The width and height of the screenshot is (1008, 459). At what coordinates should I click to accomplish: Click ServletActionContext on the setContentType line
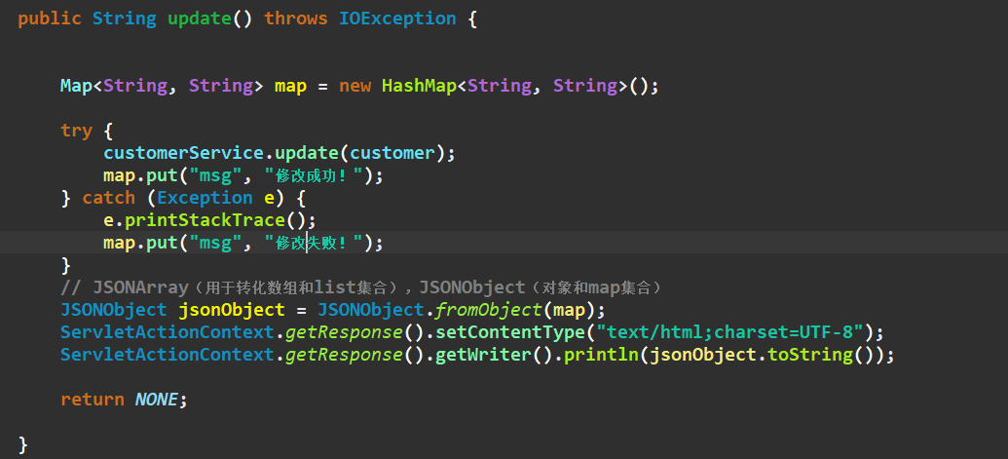[x=168, y=332]
